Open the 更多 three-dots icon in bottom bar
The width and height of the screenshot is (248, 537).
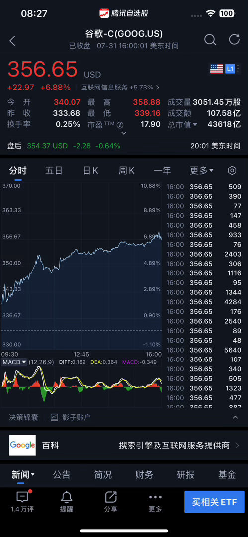click(x=155, y=497)
